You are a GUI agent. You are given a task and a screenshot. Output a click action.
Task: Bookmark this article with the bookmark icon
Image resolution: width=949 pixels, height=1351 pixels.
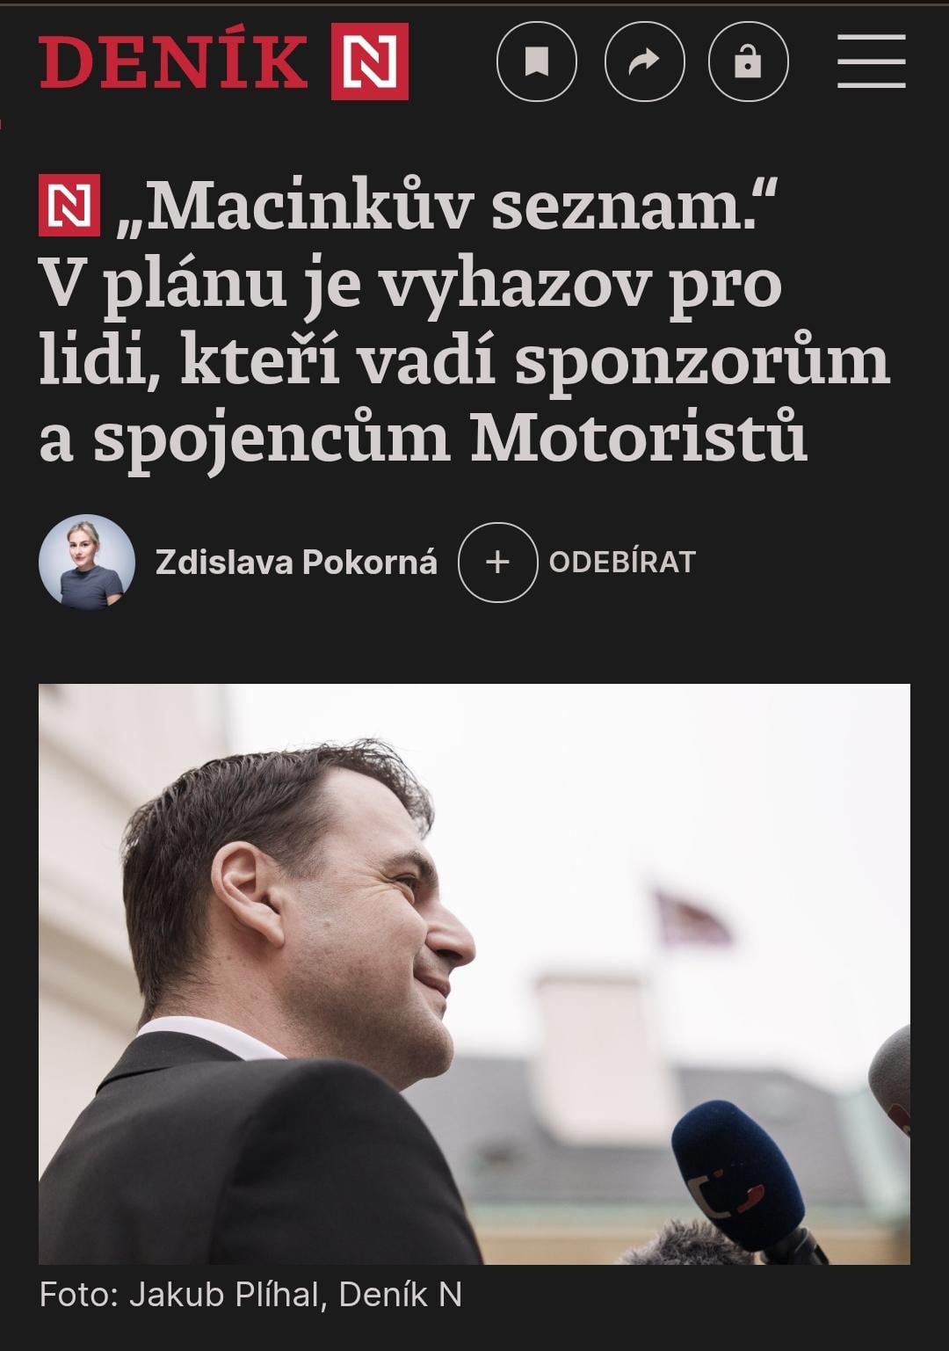point(536,62)
